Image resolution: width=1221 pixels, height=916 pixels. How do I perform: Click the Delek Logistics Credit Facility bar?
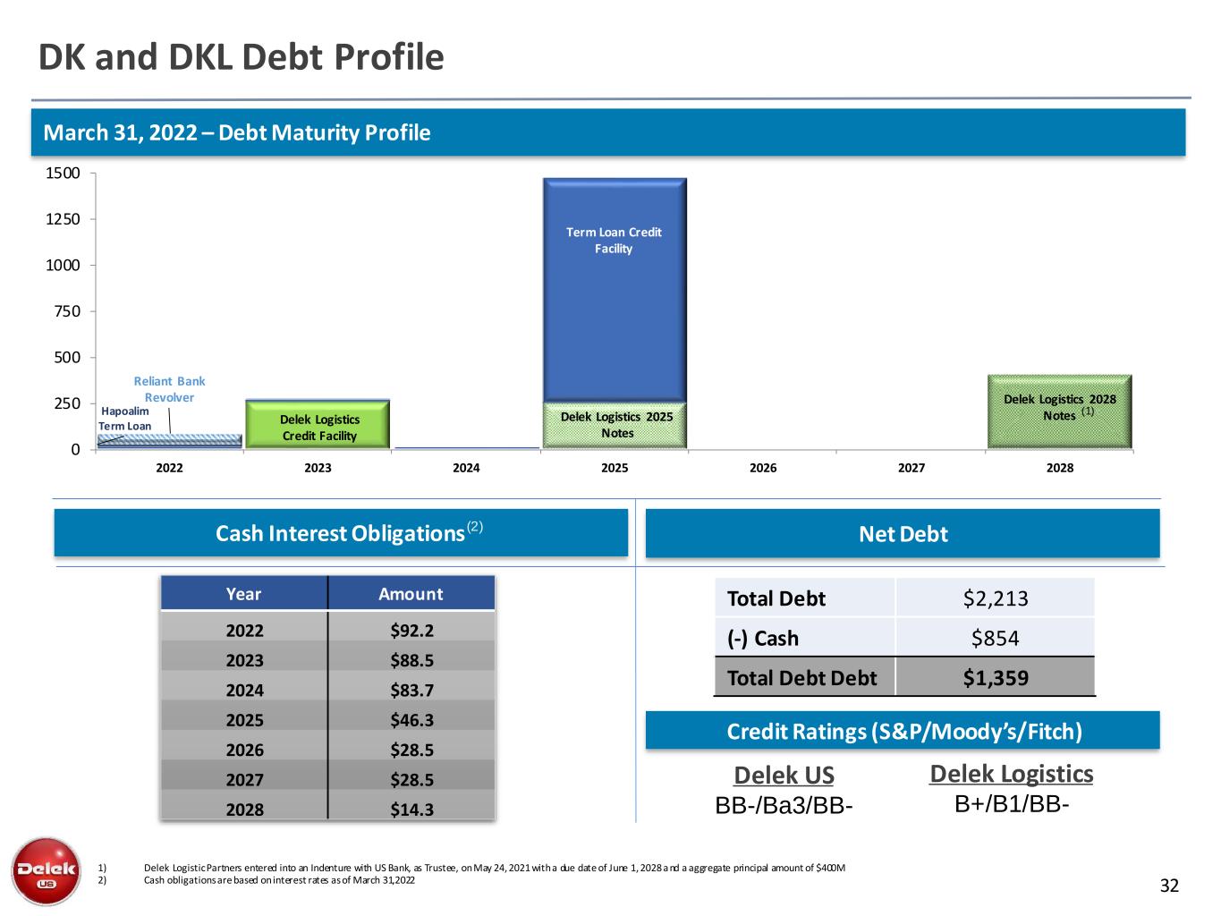click(318, 426)
